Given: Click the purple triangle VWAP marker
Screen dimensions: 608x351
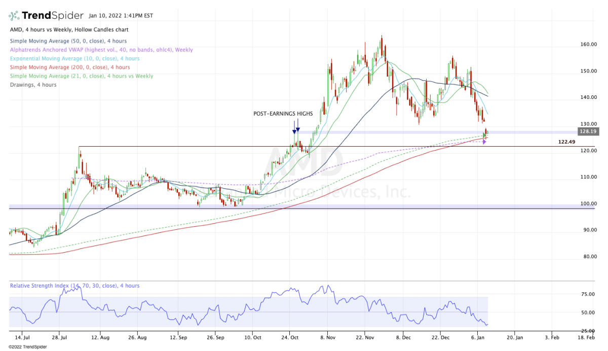Looking at the screenshot, I should click(484, 142).
